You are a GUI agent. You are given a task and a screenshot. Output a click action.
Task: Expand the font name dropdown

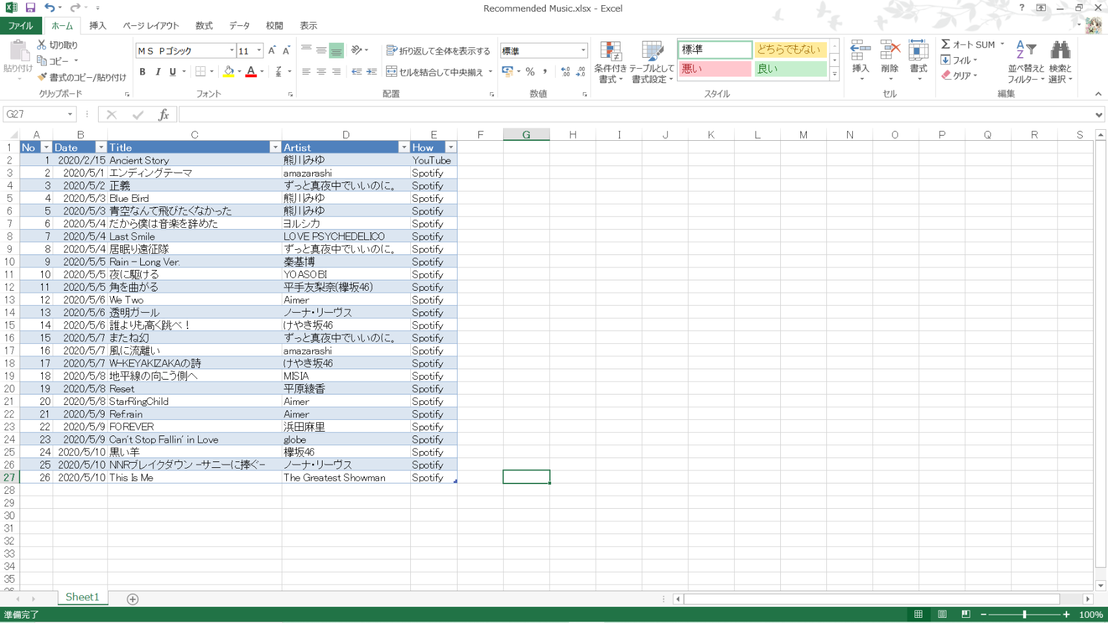[232, 51]
